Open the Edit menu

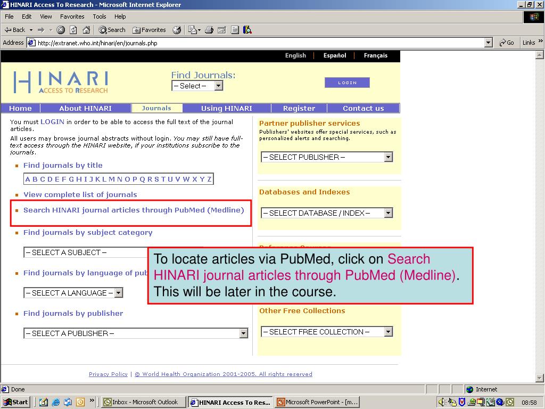tap(27, 17)
